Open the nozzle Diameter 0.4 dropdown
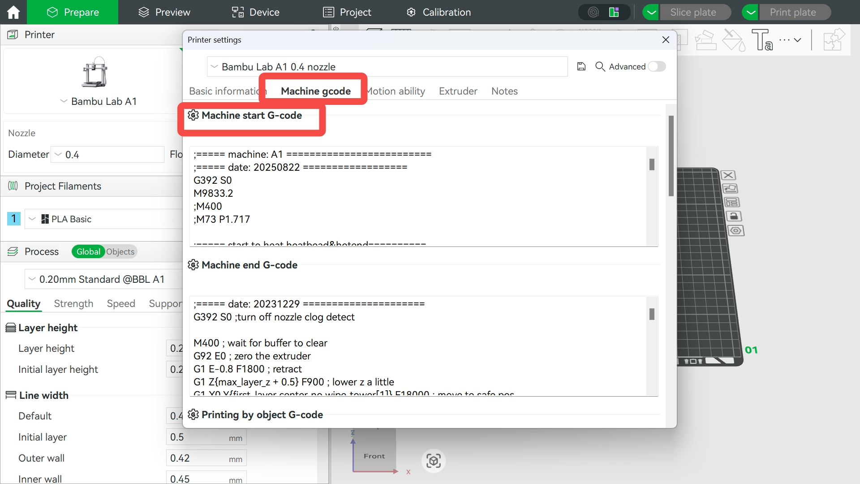860x484 pixels. coord(107,154)
